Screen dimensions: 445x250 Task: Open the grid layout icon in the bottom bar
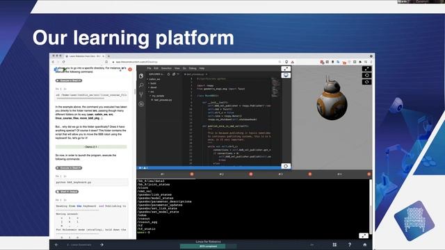tap(334, 244)
